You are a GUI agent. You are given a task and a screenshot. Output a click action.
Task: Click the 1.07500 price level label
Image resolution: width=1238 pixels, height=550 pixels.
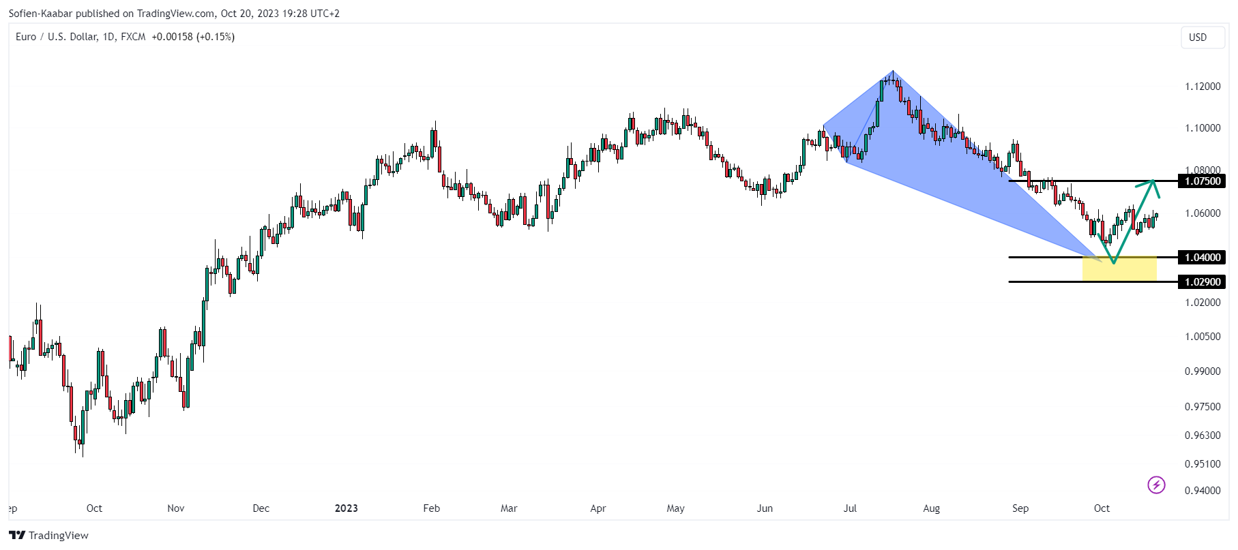(x=1202, y=181)
